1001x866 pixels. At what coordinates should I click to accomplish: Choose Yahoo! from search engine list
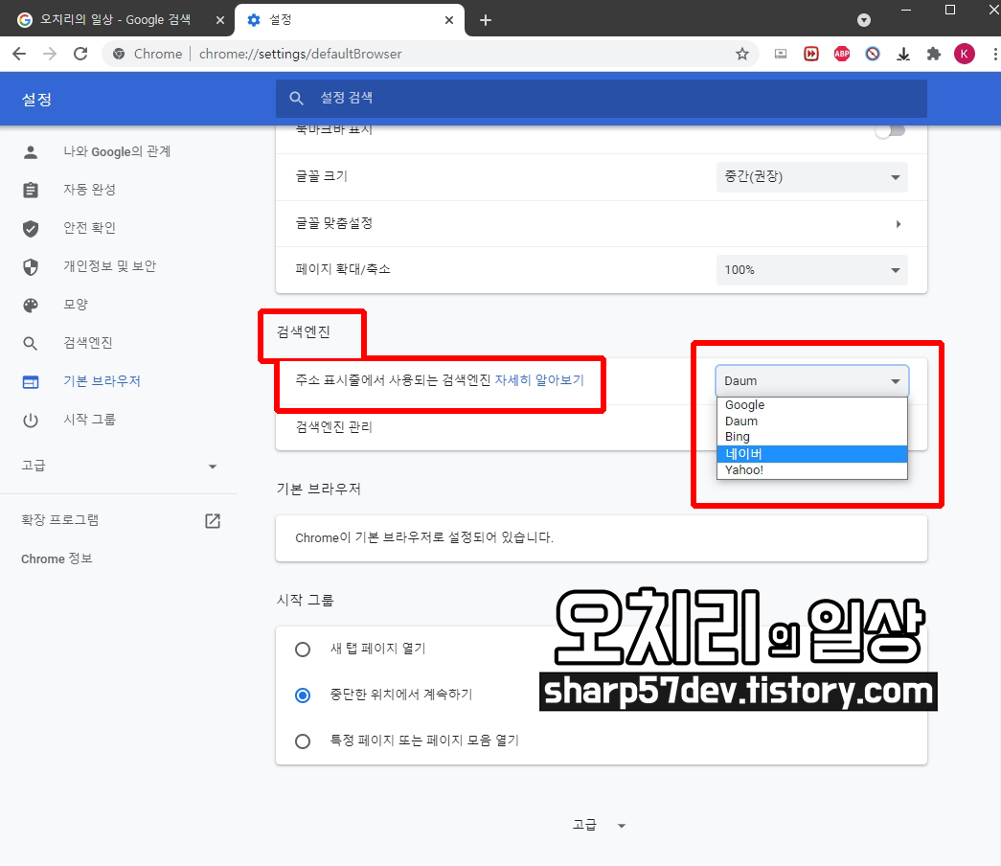812,470
